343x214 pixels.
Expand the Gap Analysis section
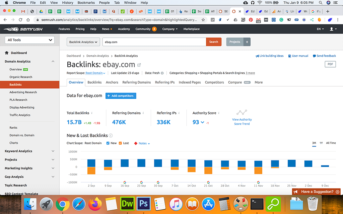point(53,177)
